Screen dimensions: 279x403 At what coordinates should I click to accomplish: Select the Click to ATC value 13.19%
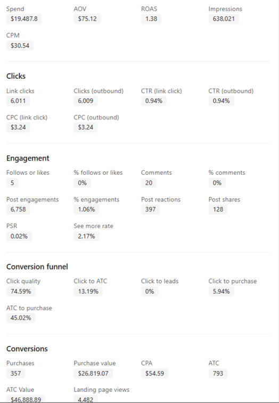tap(88, 291)
